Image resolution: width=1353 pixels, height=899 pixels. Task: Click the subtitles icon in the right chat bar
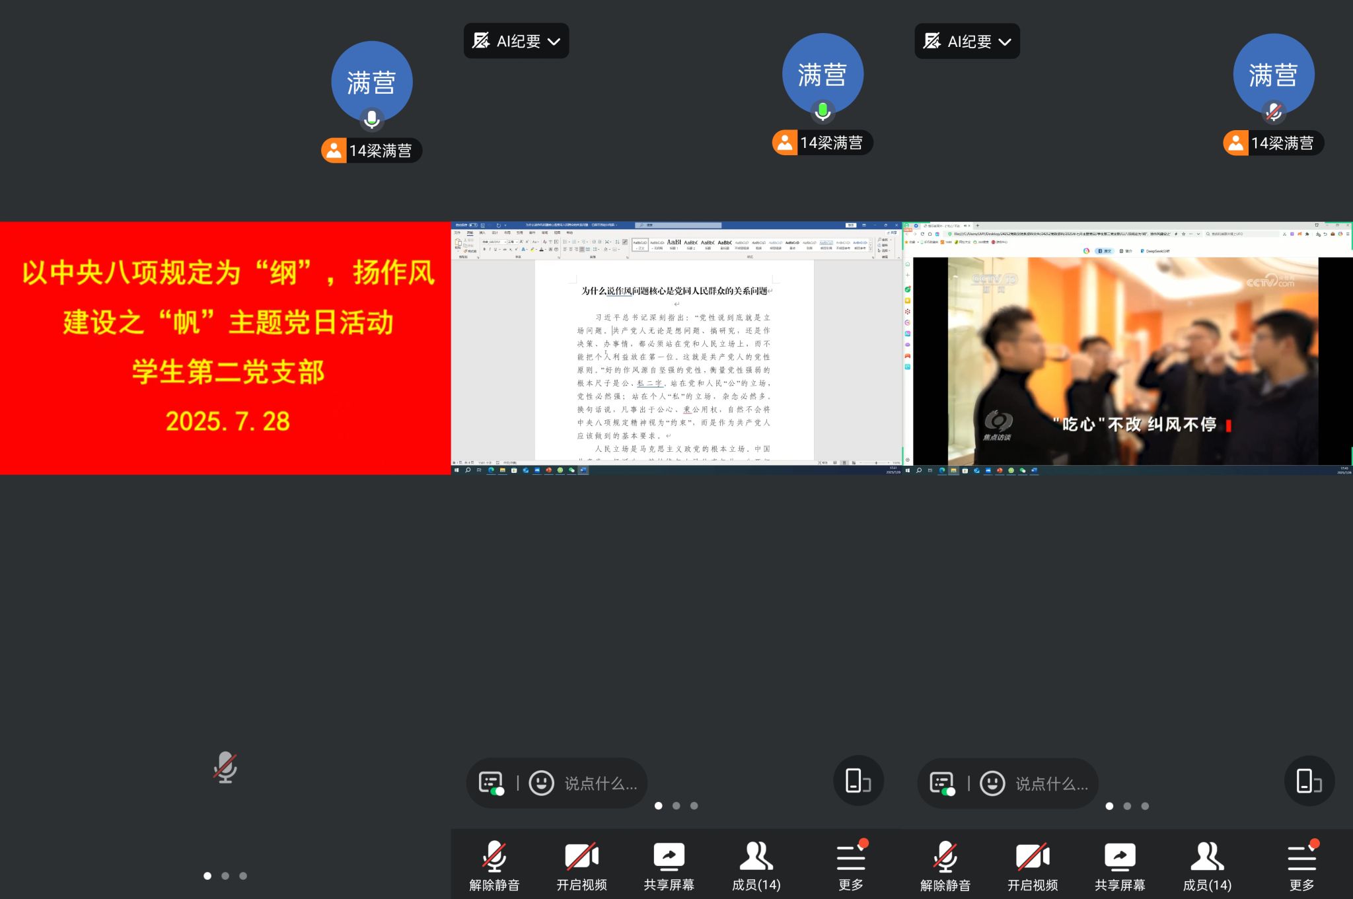tap(942, 783)
